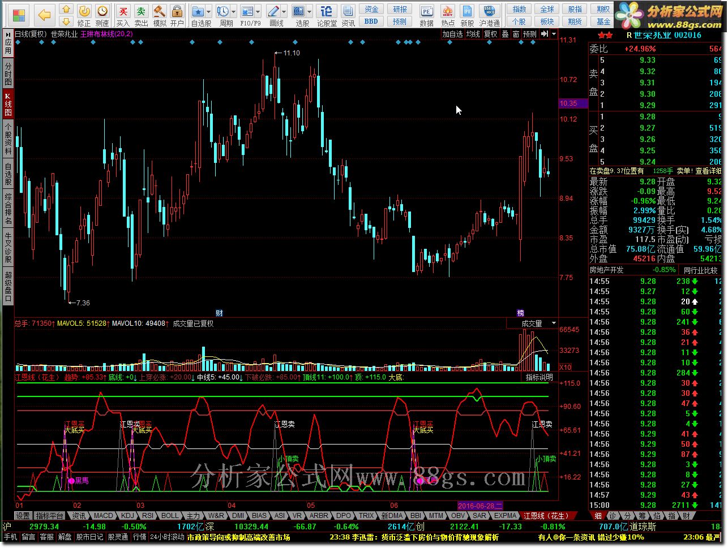Toggle 均线 moving averages display
Screen dimensions: 728x548
pyautogui.click(x=473, y=34)
